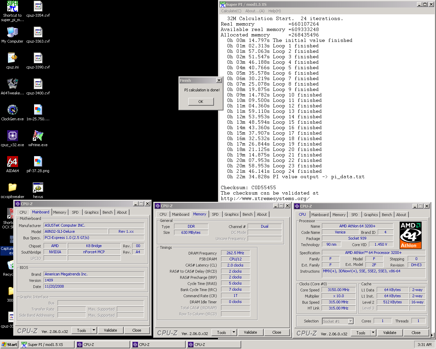
Task: Click the Start button on taskbar
Action: [9, 345]
